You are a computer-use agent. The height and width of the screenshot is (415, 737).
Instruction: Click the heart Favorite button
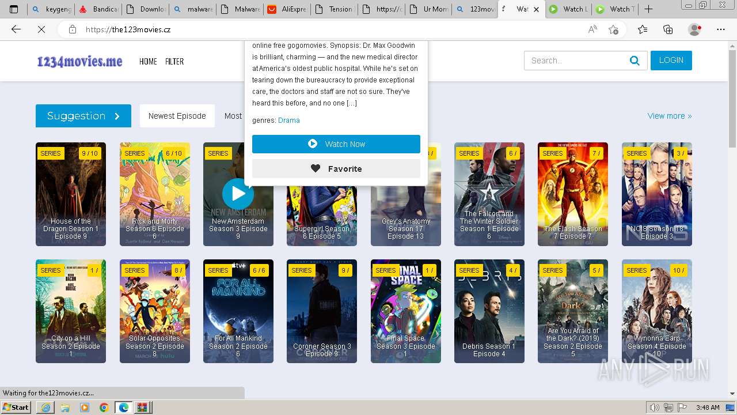tap(336, 168)
